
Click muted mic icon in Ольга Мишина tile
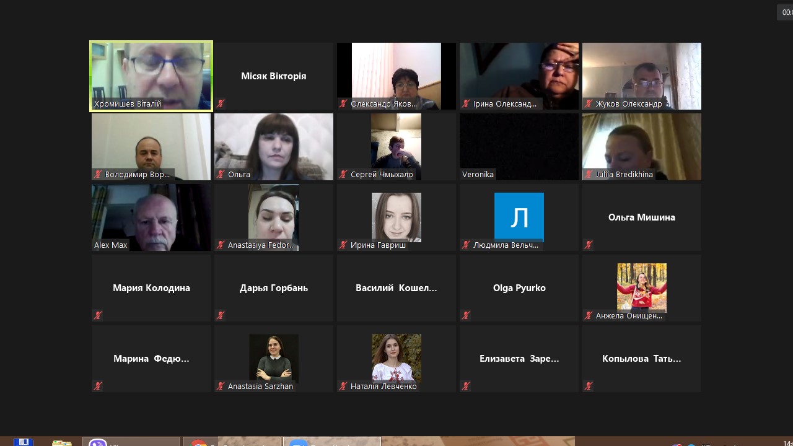(589, 245)
